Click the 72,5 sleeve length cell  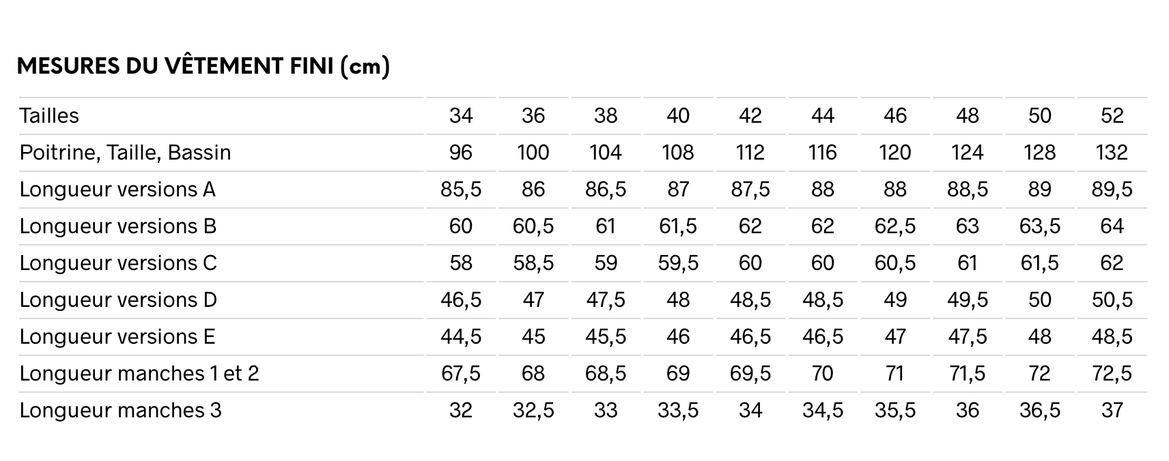pos(1112,374)
